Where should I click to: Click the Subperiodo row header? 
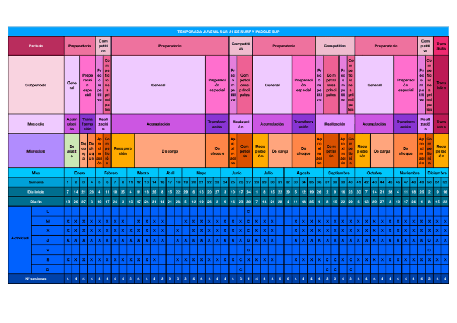[36, 85]
